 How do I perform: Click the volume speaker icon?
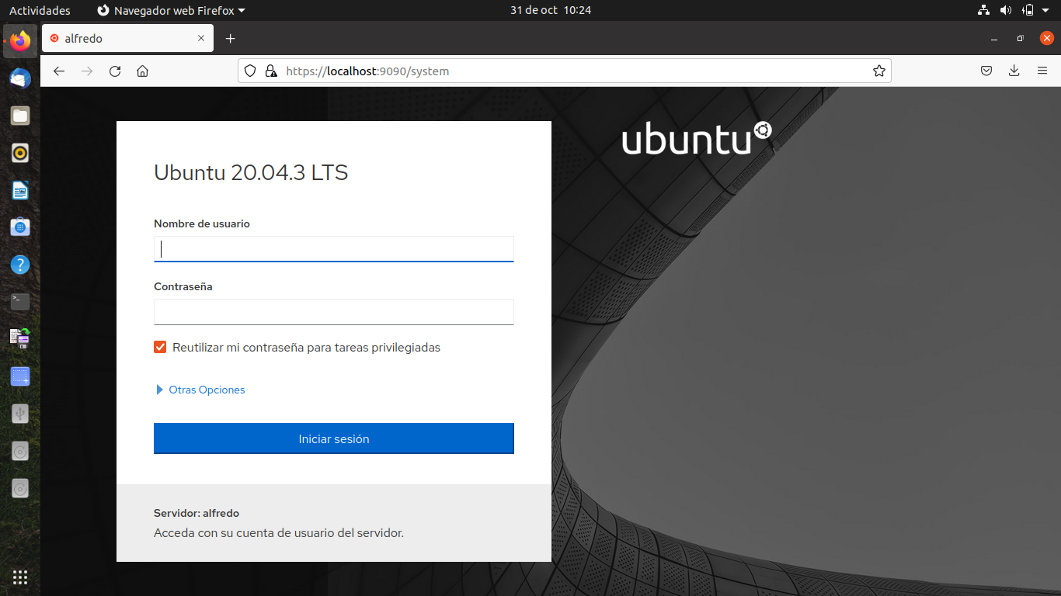pyautogui.click(x=1006, y=10)
